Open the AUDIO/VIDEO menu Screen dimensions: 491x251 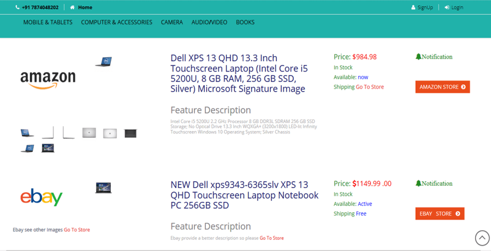coord(210,22)
